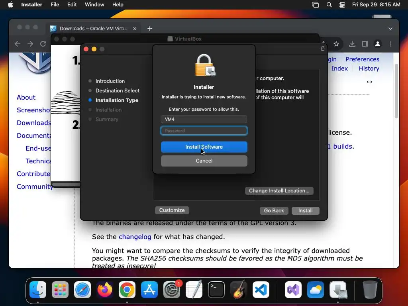The image size is (408, 306).
Task: Click the Install Software button
Action: (204, 147)
